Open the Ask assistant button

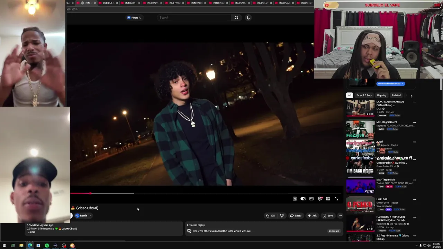click(x=312, y=216)
